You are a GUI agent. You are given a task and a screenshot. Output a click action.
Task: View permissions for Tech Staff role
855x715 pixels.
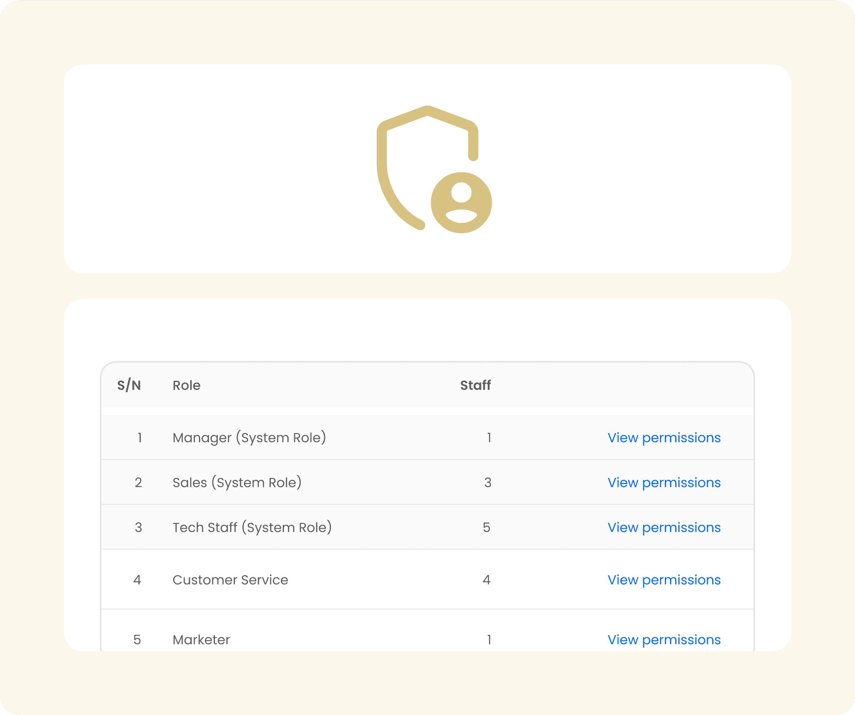click(x=664, y=527)
